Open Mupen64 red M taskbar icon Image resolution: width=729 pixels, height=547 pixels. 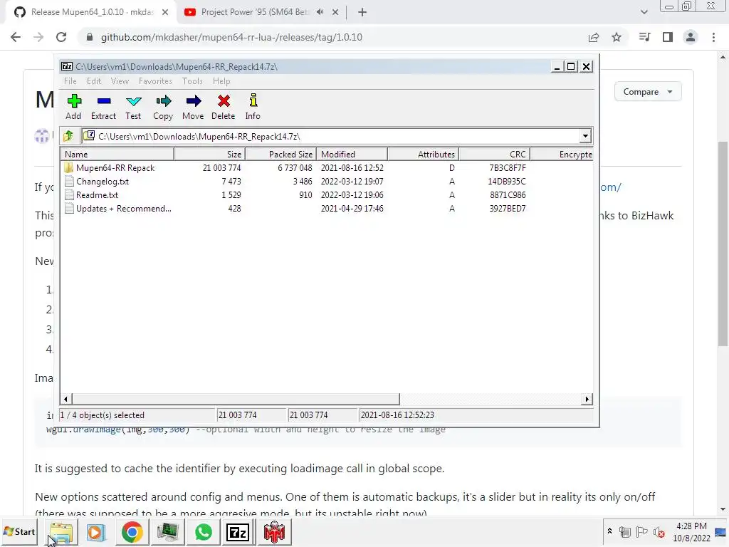pyautogui.click(x=274, y=532)
